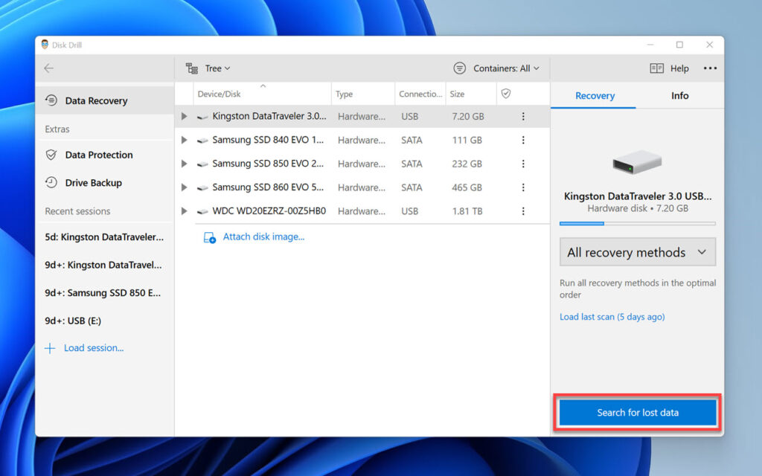762x476 pixels.
Task: Click the Data Protection shield icon
Action: [52, 155]
